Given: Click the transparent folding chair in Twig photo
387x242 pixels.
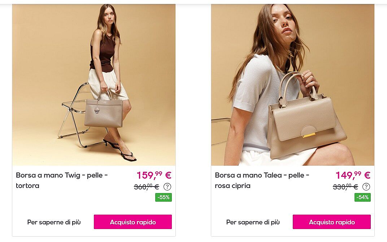Looking at the screenshot, I should (74, 116).
